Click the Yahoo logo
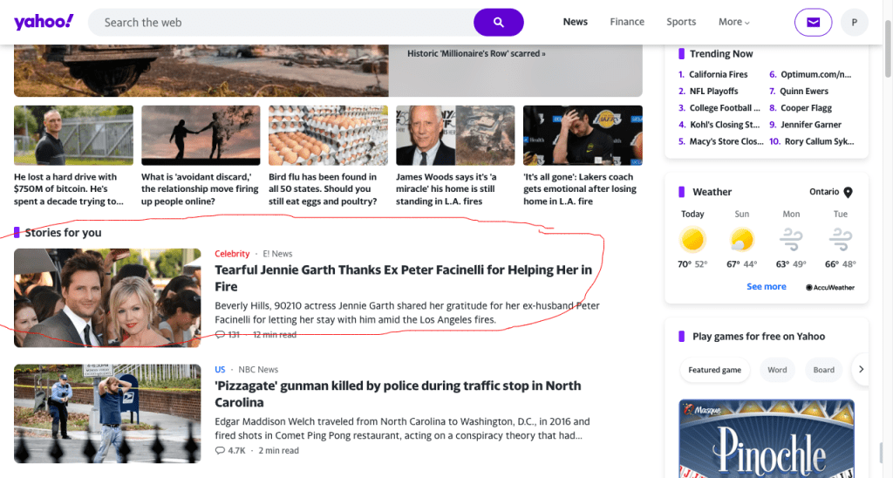The image size is (893, 478). (x=44, y=22)
